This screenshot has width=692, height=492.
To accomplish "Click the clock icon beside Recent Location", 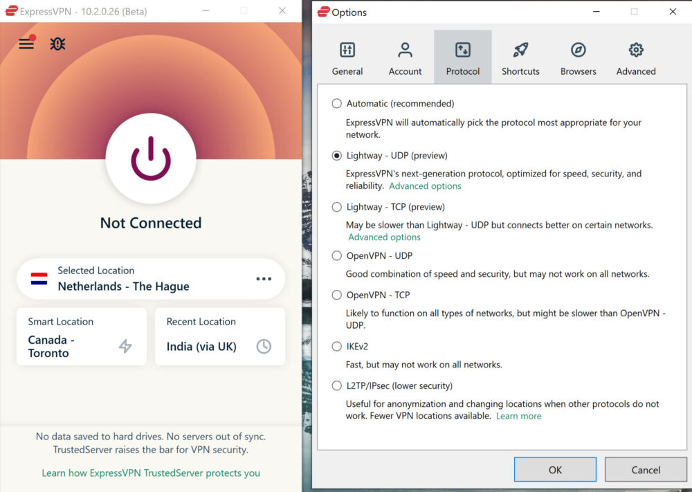I will (264, 347).
